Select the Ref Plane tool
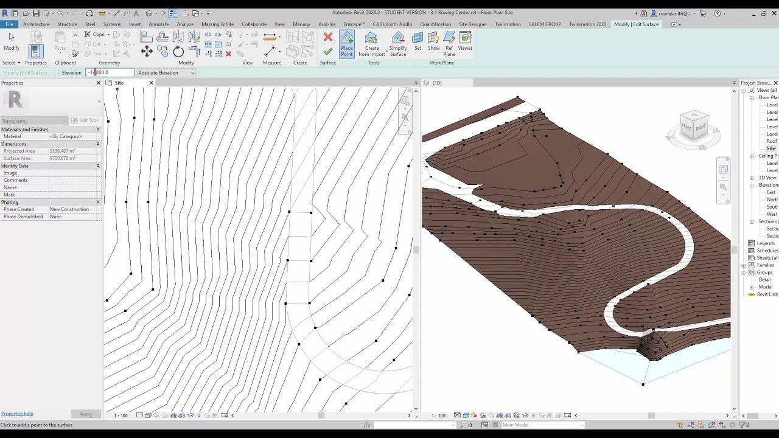Image resolution: width=779 pixels, height=438 pixels. pyautogui.click(x=449, y=44)
